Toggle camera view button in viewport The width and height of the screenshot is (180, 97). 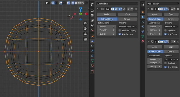click(x=85, y=34)
